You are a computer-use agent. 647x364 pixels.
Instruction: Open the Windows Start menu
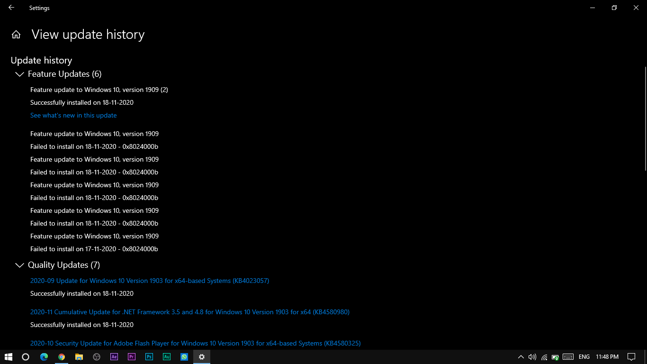click(8, 357)
